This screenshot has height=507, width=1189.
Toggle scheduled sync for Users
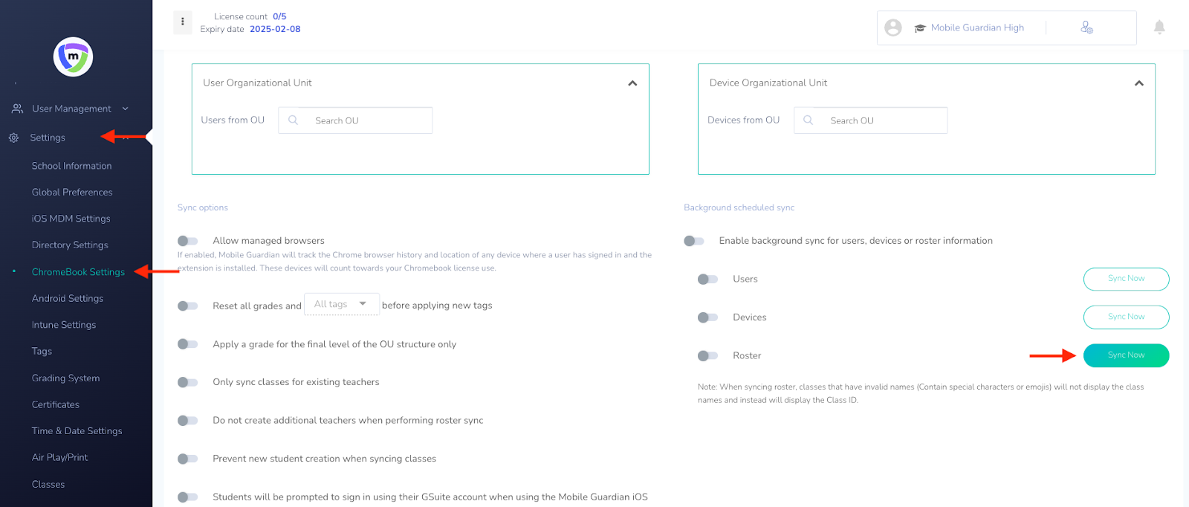coord(708,280)
